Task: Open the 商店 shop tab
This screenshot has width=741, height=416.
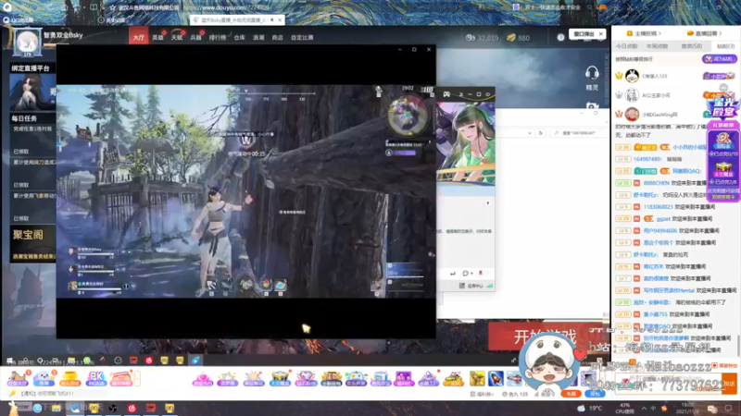Action: (x=277, y=38)
